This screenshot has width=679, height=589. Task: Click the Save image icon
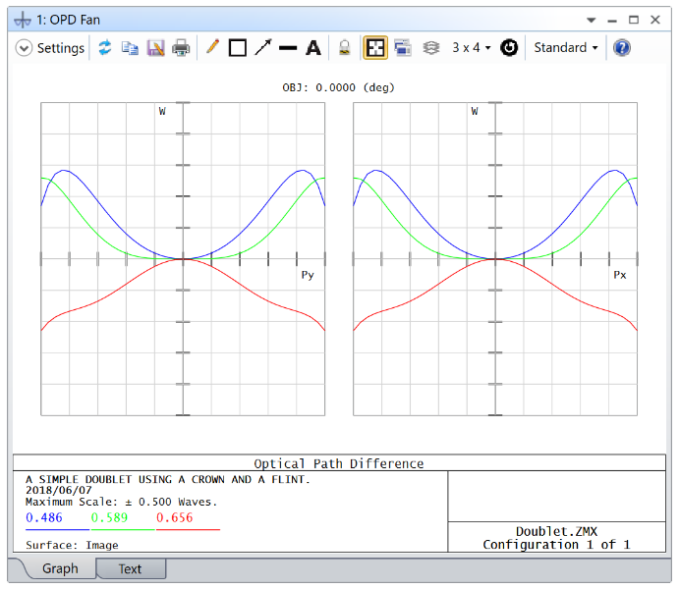coord(155,48)
